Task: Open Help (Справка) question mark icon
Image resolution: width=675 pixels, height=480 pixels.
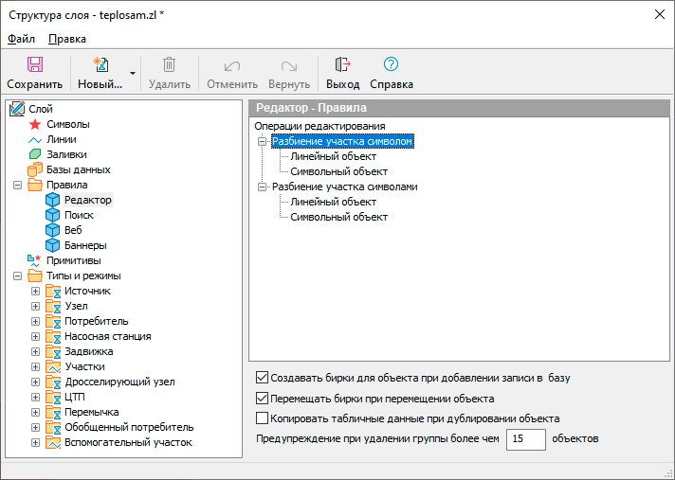Action: [391, 65]
